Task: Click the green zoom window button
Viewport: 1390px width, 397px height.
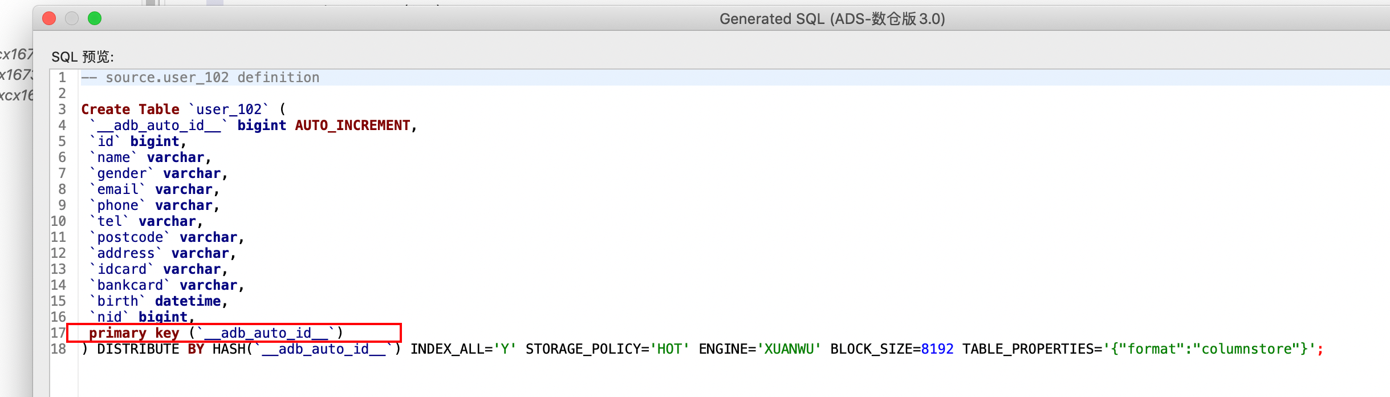Action: [95, 19]
